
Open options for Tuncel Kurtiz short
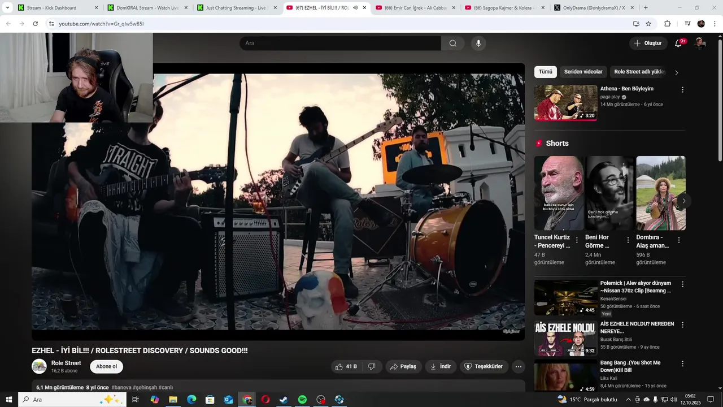click(577, 240)
